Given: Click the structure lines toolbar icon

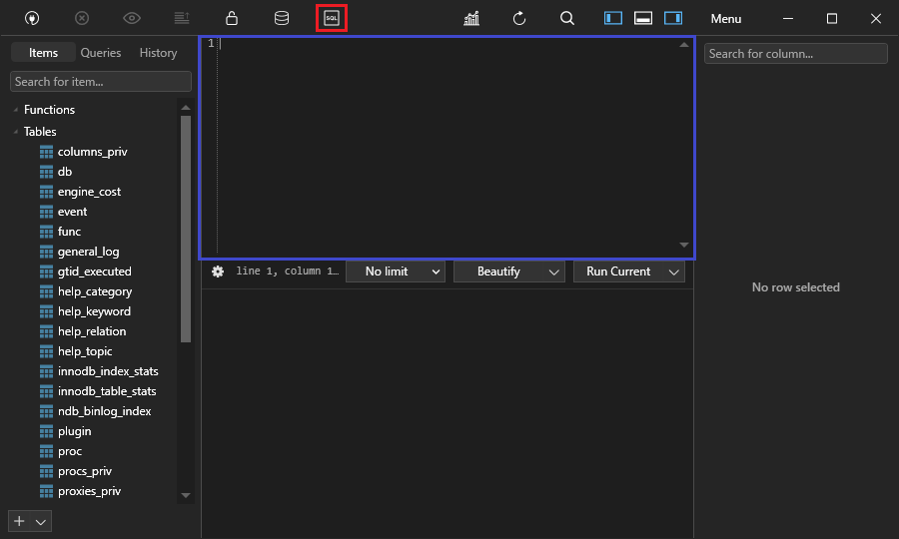Looking at the screenshot, I should click(x=182, y=18).
